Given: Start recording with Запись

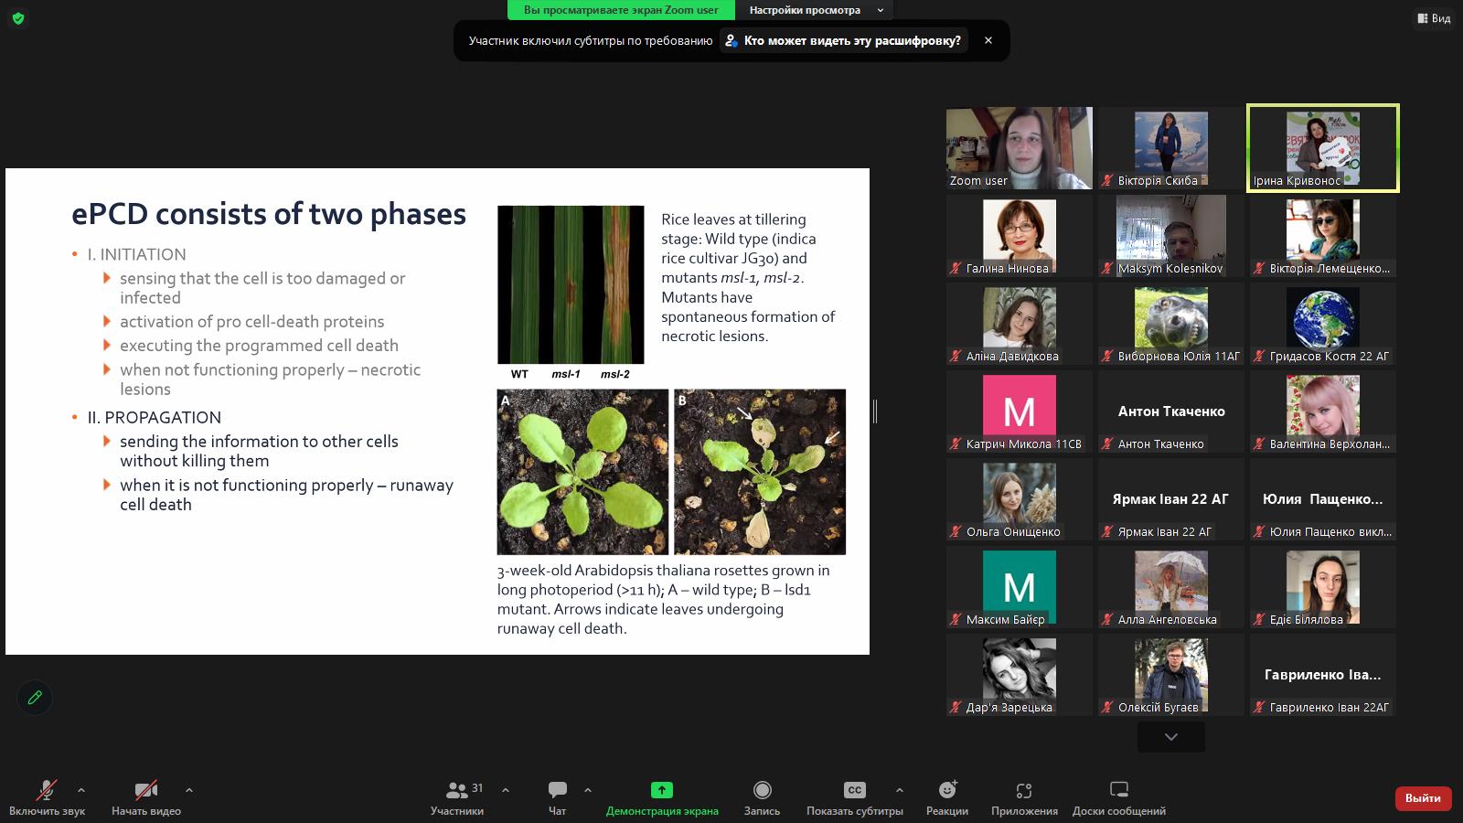Looking at the screenshot, I should (x=762, y=797).
